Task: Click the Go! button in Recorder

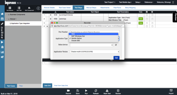Action: click(x=116, y=58)
